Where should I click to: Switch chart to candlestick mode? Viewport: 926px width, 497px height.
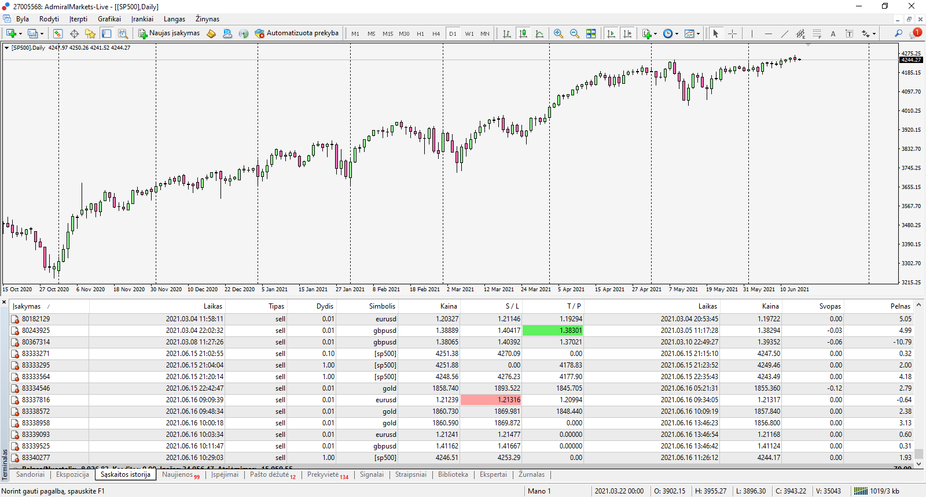click(x=523, y=34)
